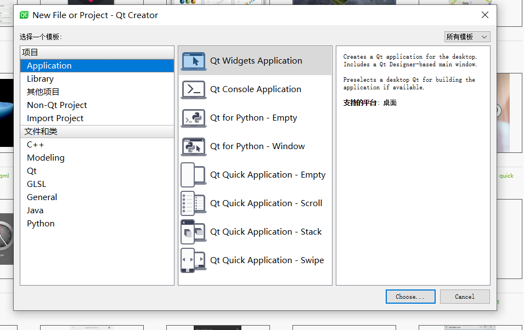
Task: Select C++ under files and classes
Action: 97,145
